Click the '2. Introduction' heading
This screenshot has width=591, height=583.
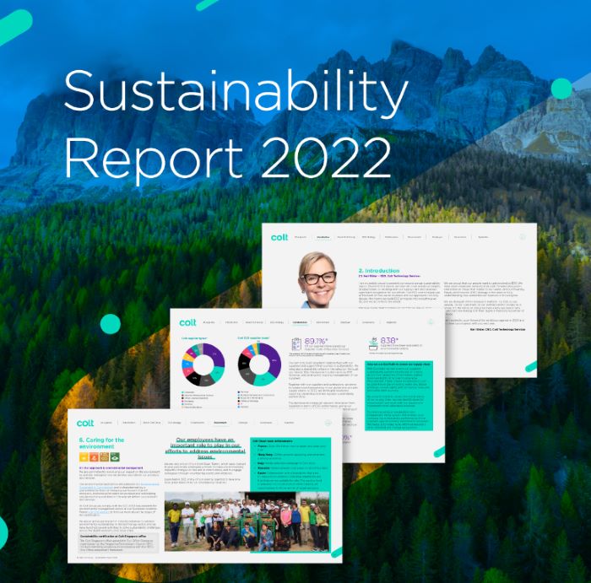click(x=379, y=271)
